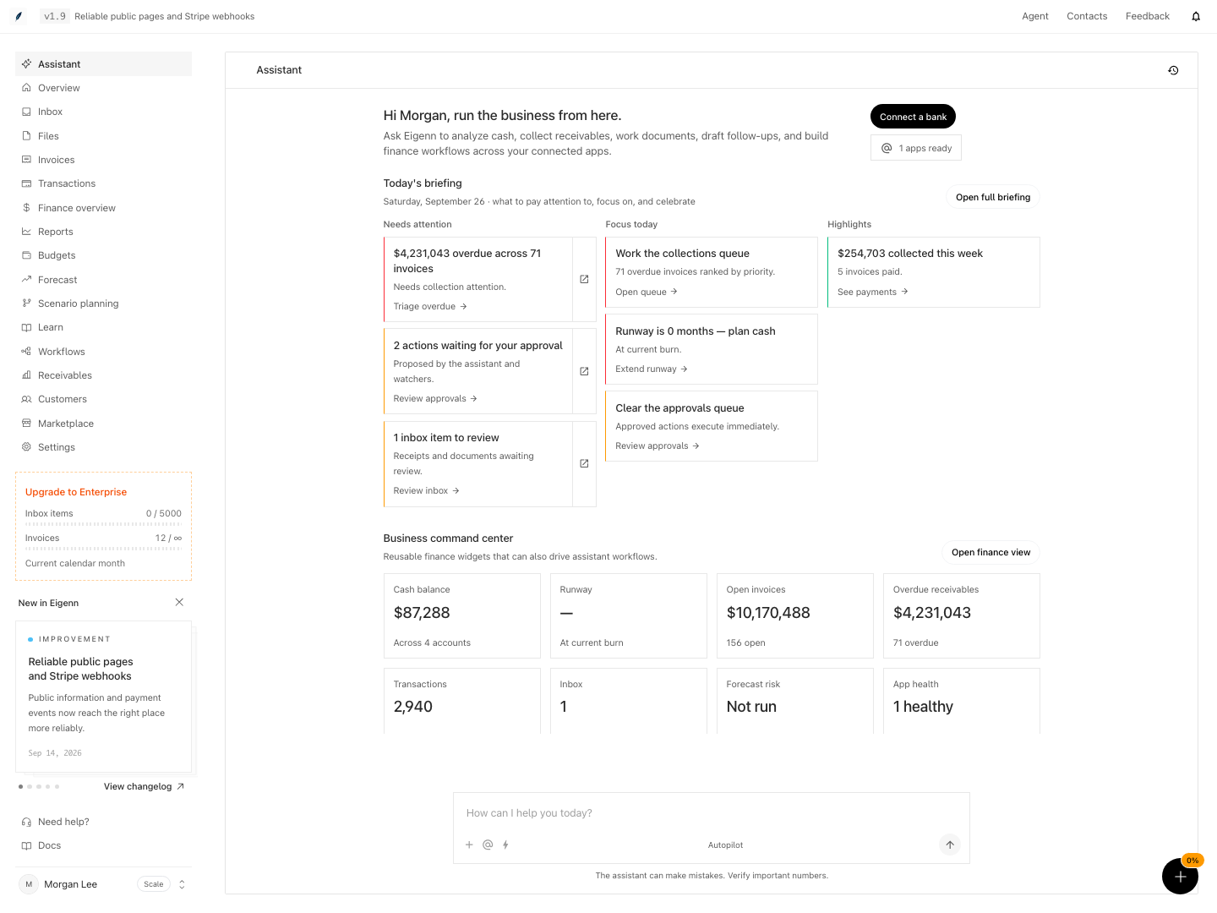Click the floating plus button at bottom right
This screenshot has height=913, width=1217.
(x=1180, y=876)
